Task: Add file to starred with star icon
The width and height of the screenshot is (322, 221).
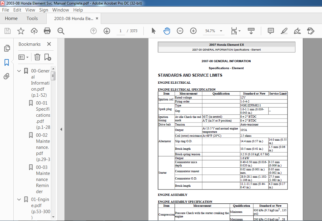Action: coord(21,31)
